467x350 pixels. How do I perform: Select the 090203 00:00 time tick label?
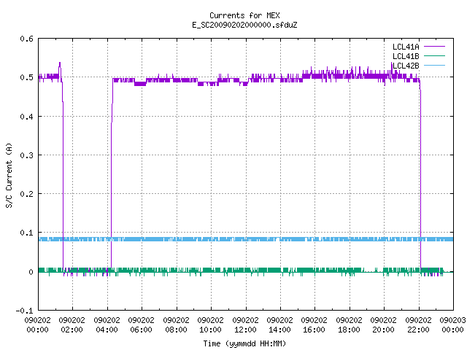point(452,324)
